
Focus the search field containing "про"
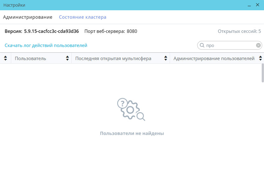[230, 46]
